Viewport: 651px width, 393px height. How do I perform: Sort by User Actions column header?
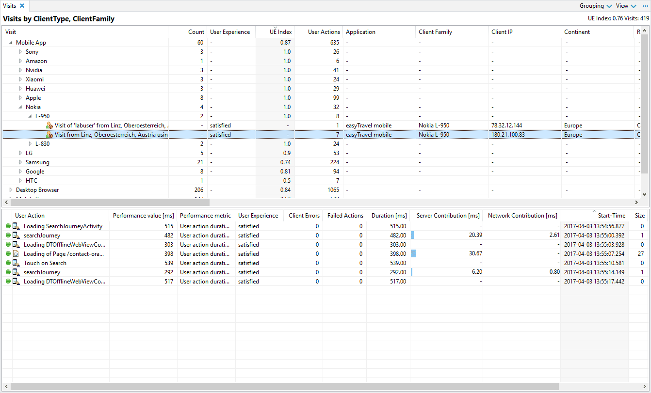pos(318,32)
